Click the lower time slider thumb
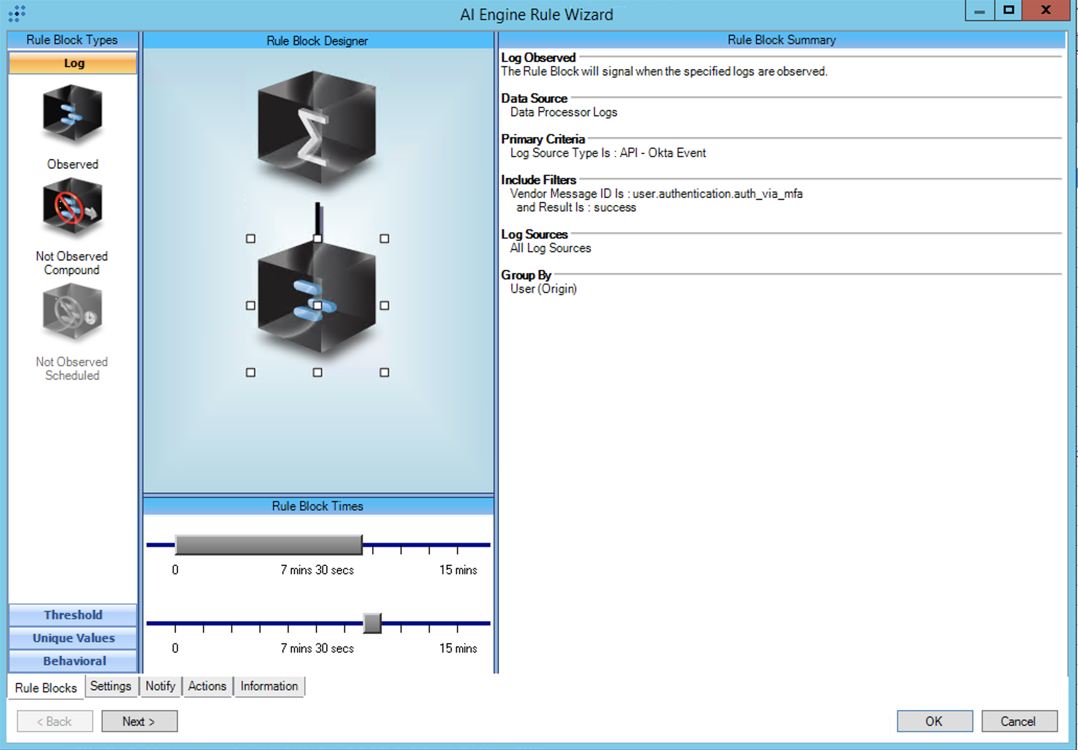1078x750 pixels. tap(372, 623)
